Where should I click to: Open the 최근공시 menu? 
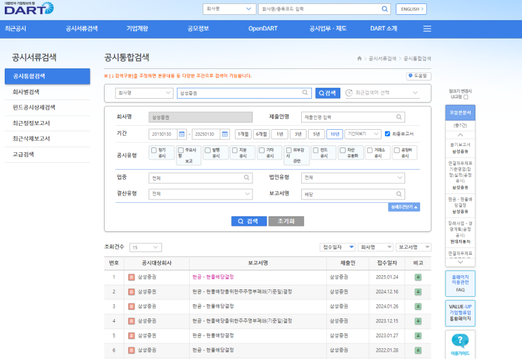pos(16,28)
